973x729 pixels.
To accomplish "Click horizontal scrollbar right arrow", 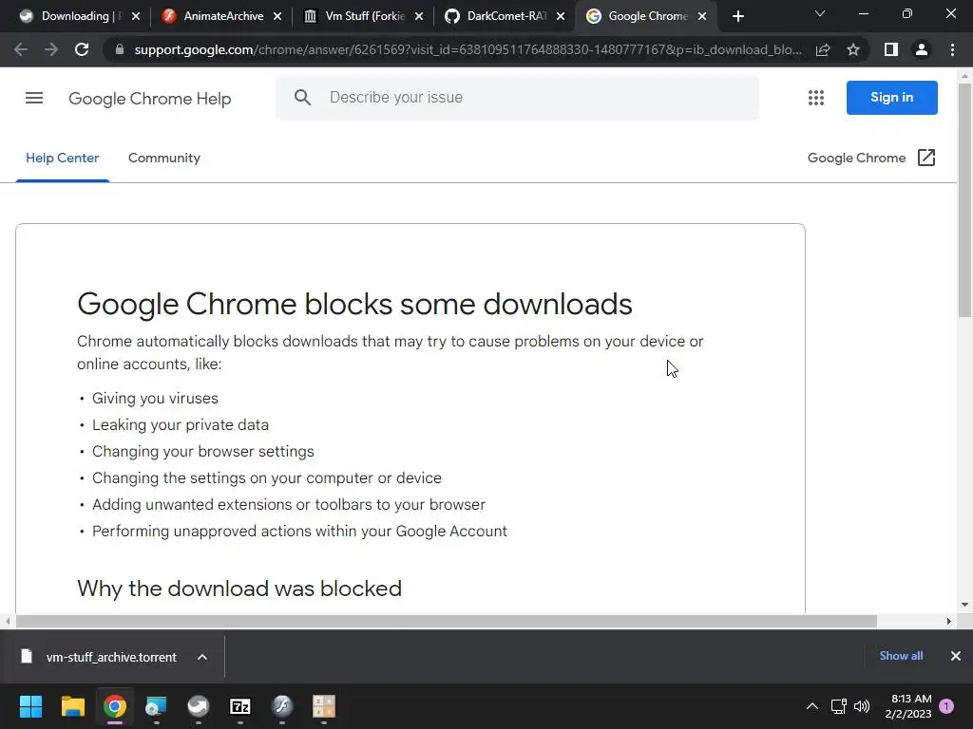I will click(948, 621).
